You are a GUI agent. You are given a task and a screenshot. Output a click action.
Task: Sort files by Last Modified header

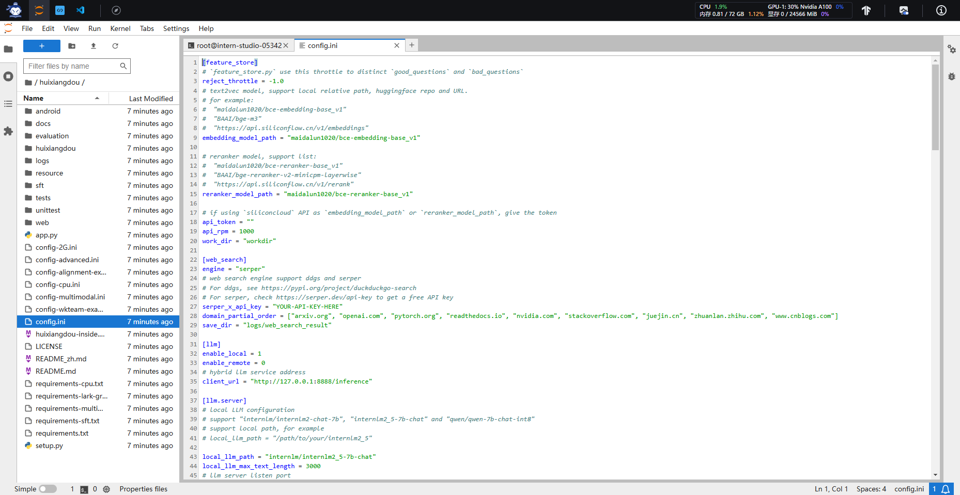[x=144, y=98]
